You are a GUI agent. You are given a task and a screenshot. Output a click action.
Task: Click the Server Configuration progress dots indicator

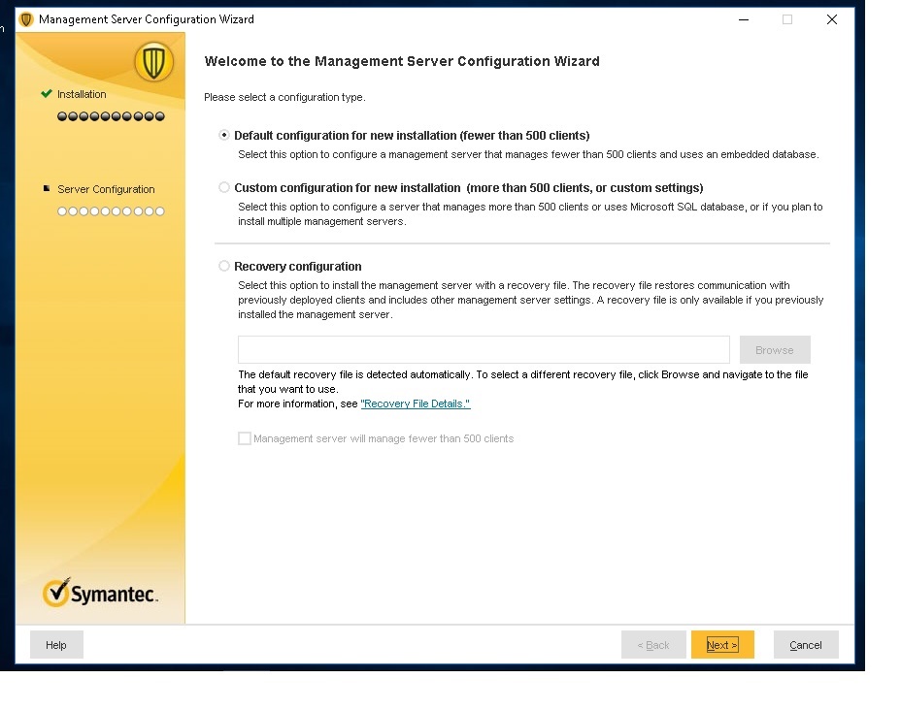point(111,211)
